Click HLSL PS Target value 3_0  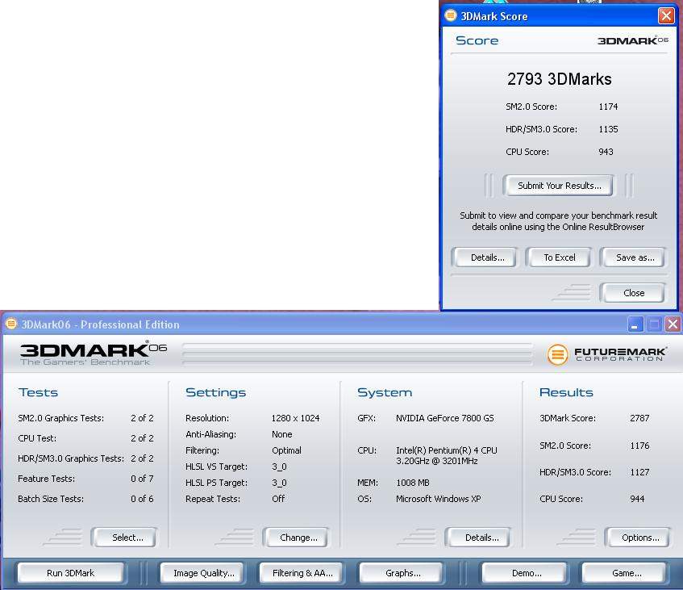coord(279,483)
